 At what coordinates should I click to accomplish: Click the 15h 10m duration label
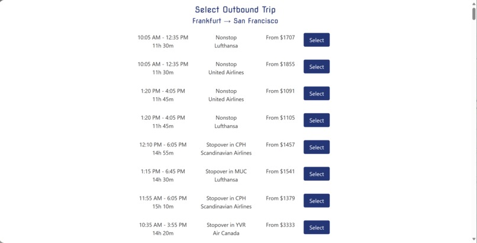click(163, 206)
